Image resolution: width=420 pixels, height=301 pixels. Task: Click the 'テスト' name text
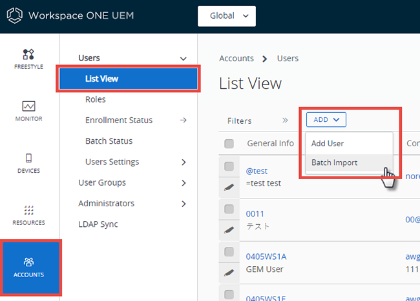point(257,226)
